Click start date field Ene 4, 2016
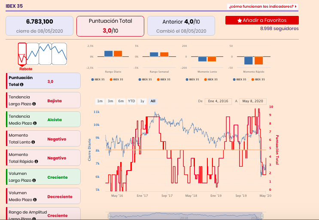Screen dimensions: 319x220 pyautogui.click(x=218, y=101)
